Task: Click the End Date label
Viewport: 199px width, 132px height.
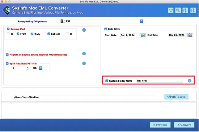Action: tap(153, 35)
